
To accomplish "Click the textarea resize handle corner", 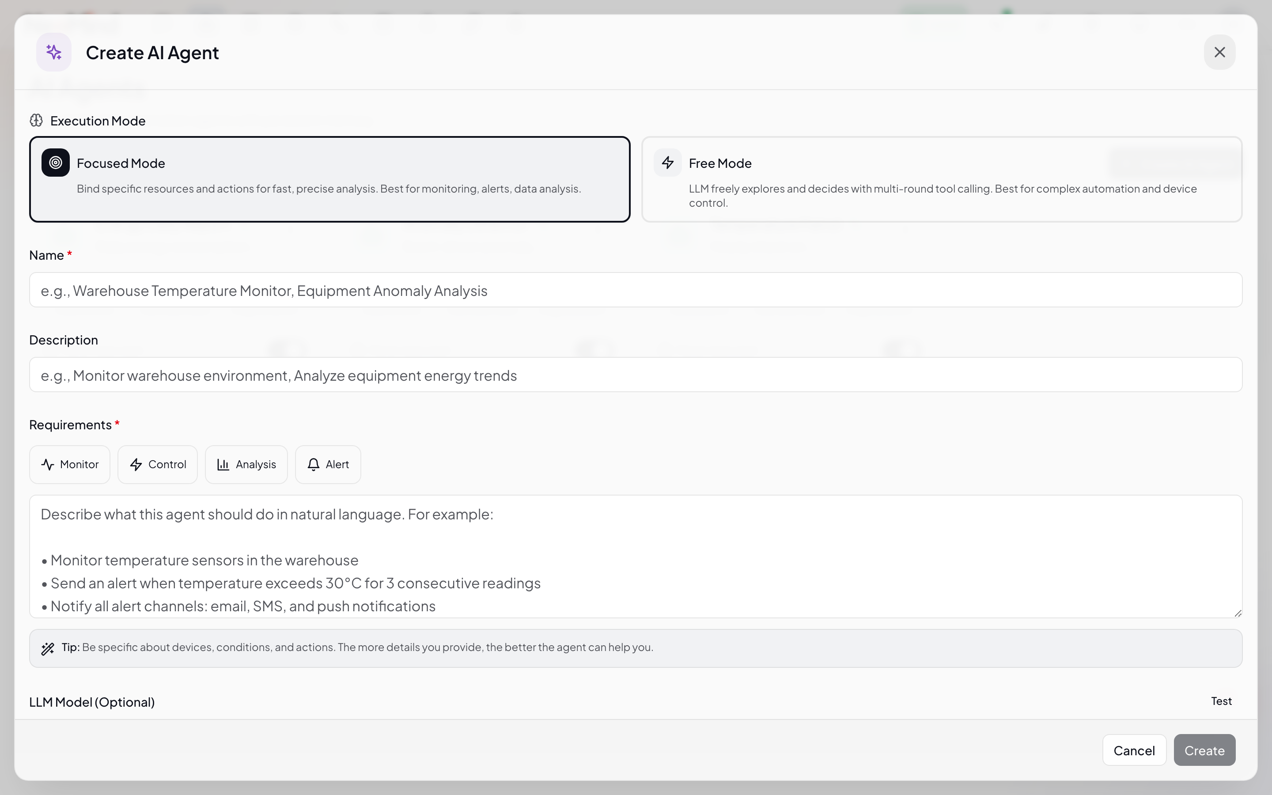I will pyautogui.click(x=1238, y=613).
